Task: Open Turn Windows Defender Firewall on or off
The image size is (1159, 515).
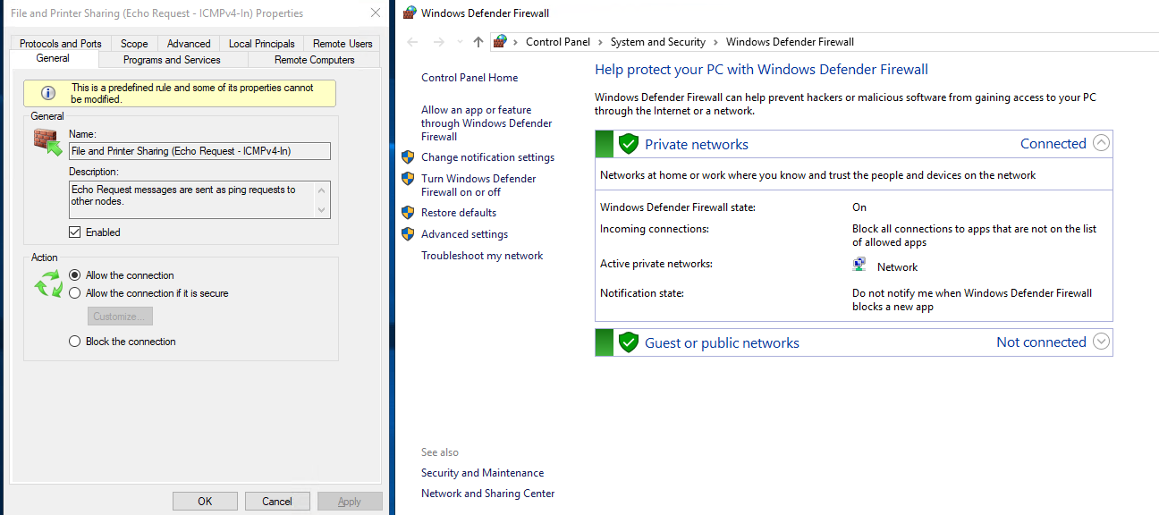Action: click(478, 185)
